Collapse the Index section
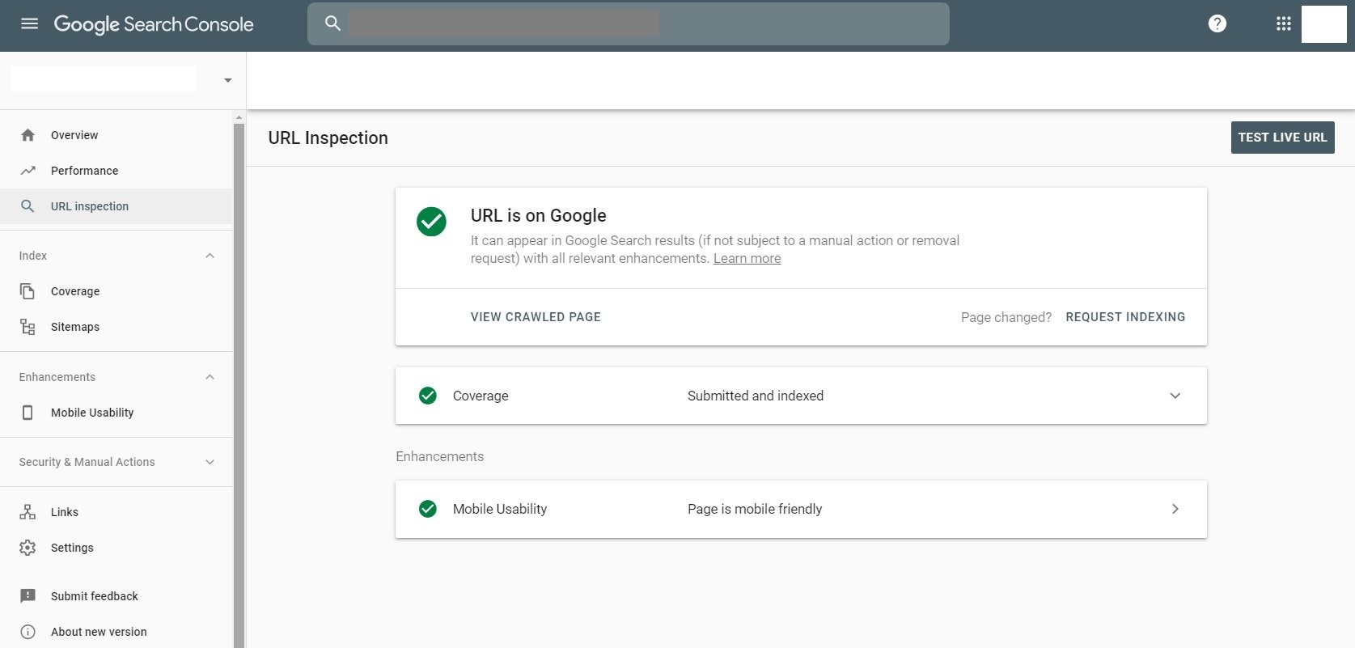The image size is (1355, 648). 210,256
